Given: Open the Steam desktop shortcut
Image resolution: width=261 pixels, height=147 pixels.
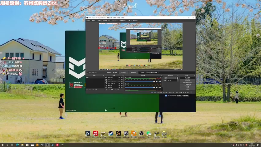Looking at the screenshot, I should [x=111, y=133].
